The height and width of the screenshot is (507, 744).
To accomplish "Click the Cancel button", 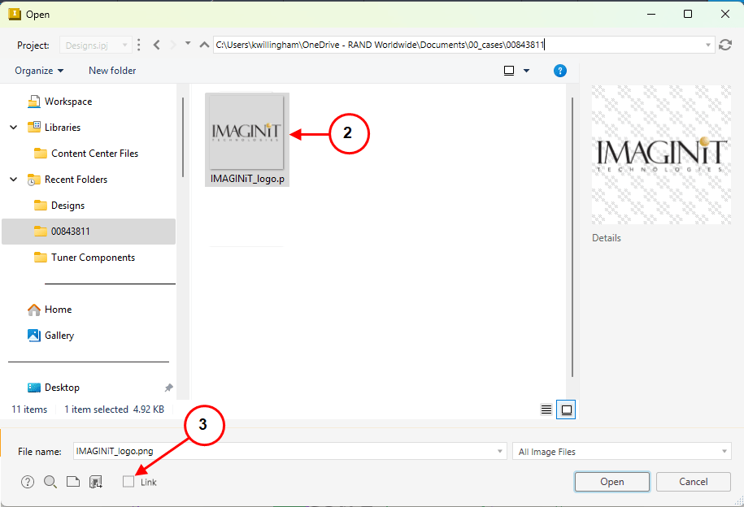I will (694, 482).
